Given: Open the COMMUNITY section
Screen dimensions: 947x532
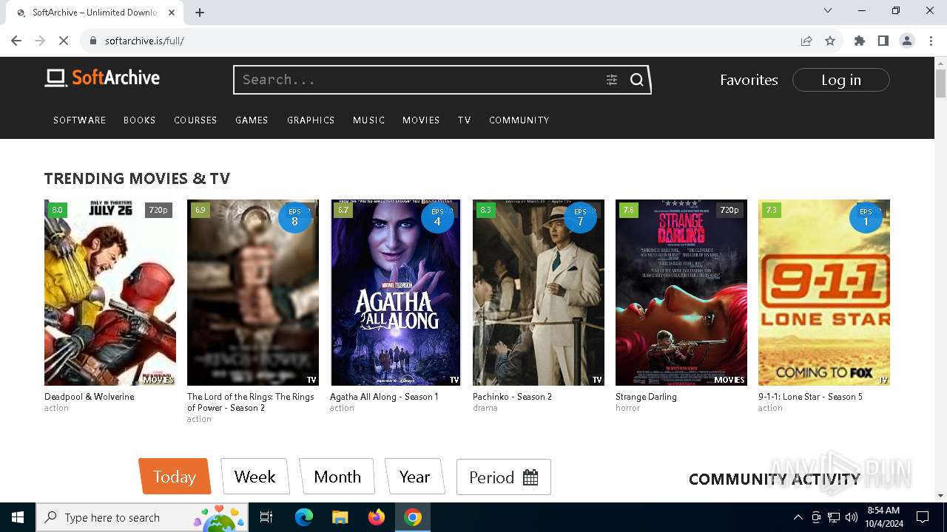Looking at the screenshot, I should click(519, 120).
